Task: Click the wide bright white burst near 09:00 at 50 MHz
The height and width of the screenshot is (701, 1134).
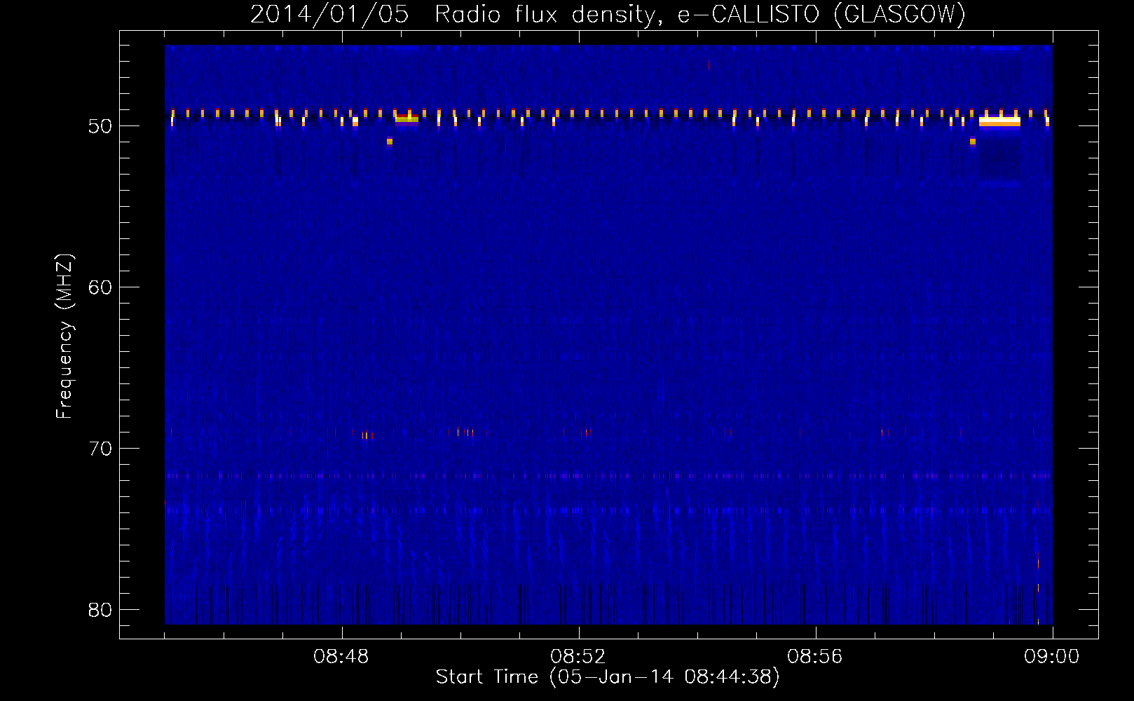Action: pos(999,122)
